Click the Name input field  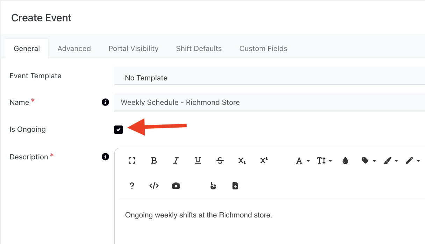pos(269,102)
